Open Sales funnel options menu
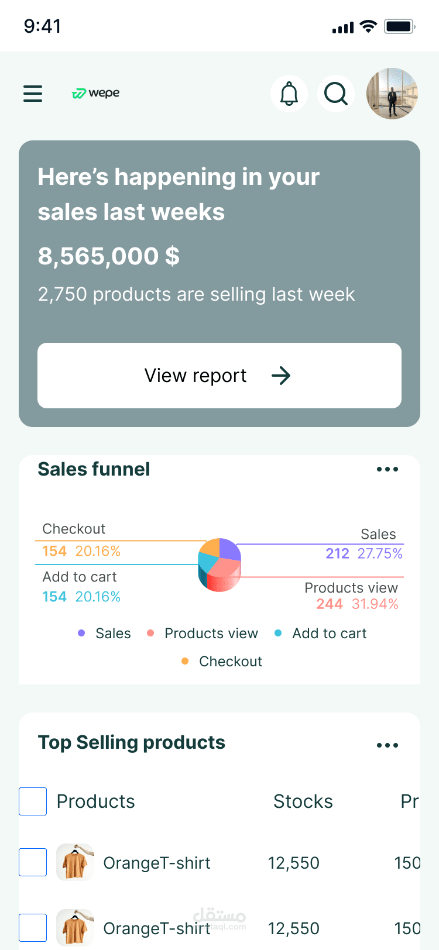Image resolution: width=439 pixels, height=950 pixels. (387, 469)
